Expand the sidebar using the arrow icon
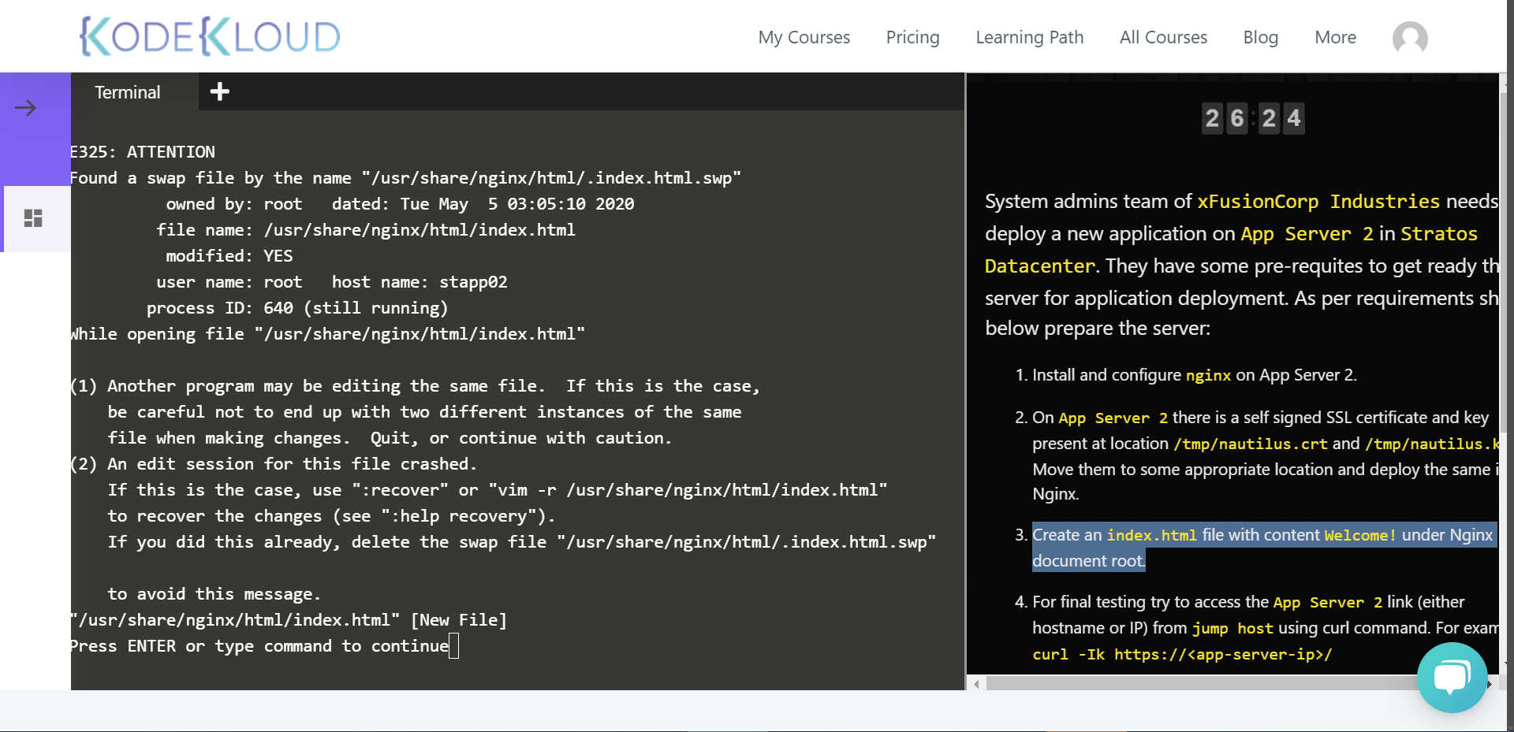Screen dimensions: 1514x732 pyautogui.click(x=26, y=108)
